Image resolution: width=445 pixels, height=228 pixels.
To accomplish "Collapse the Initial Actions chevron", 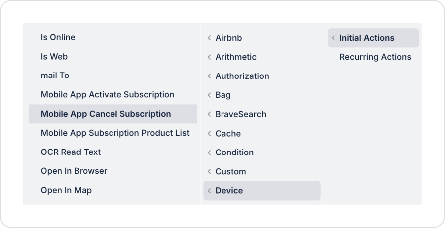I will coord(334,38).
